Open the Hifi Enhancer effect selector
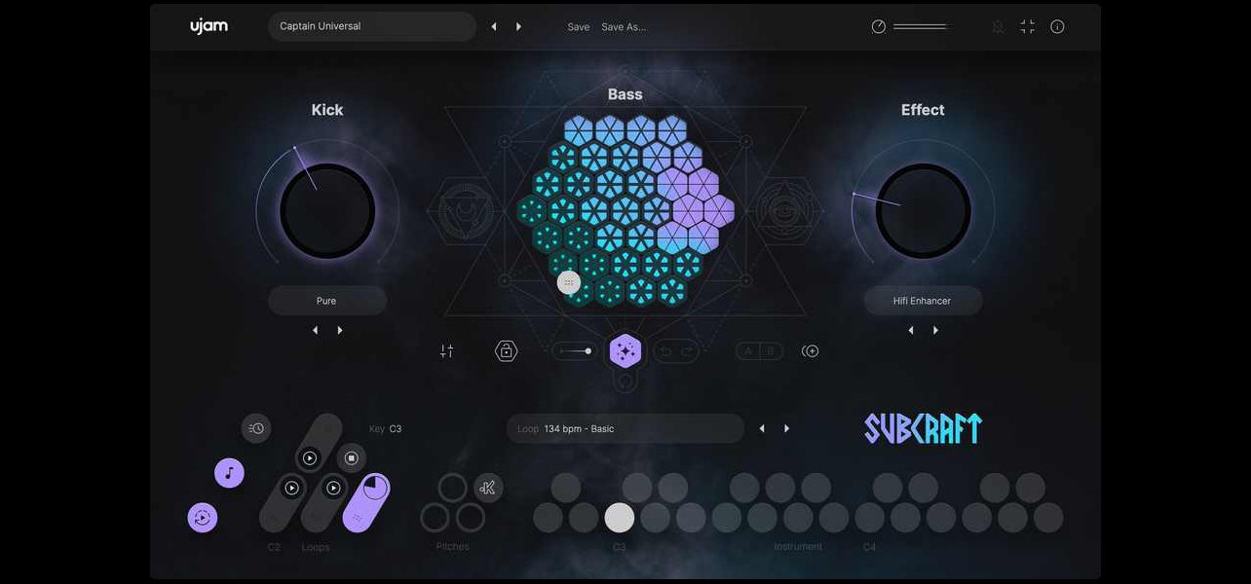This screenshot has width=1251, height=584. pos(922,301)
